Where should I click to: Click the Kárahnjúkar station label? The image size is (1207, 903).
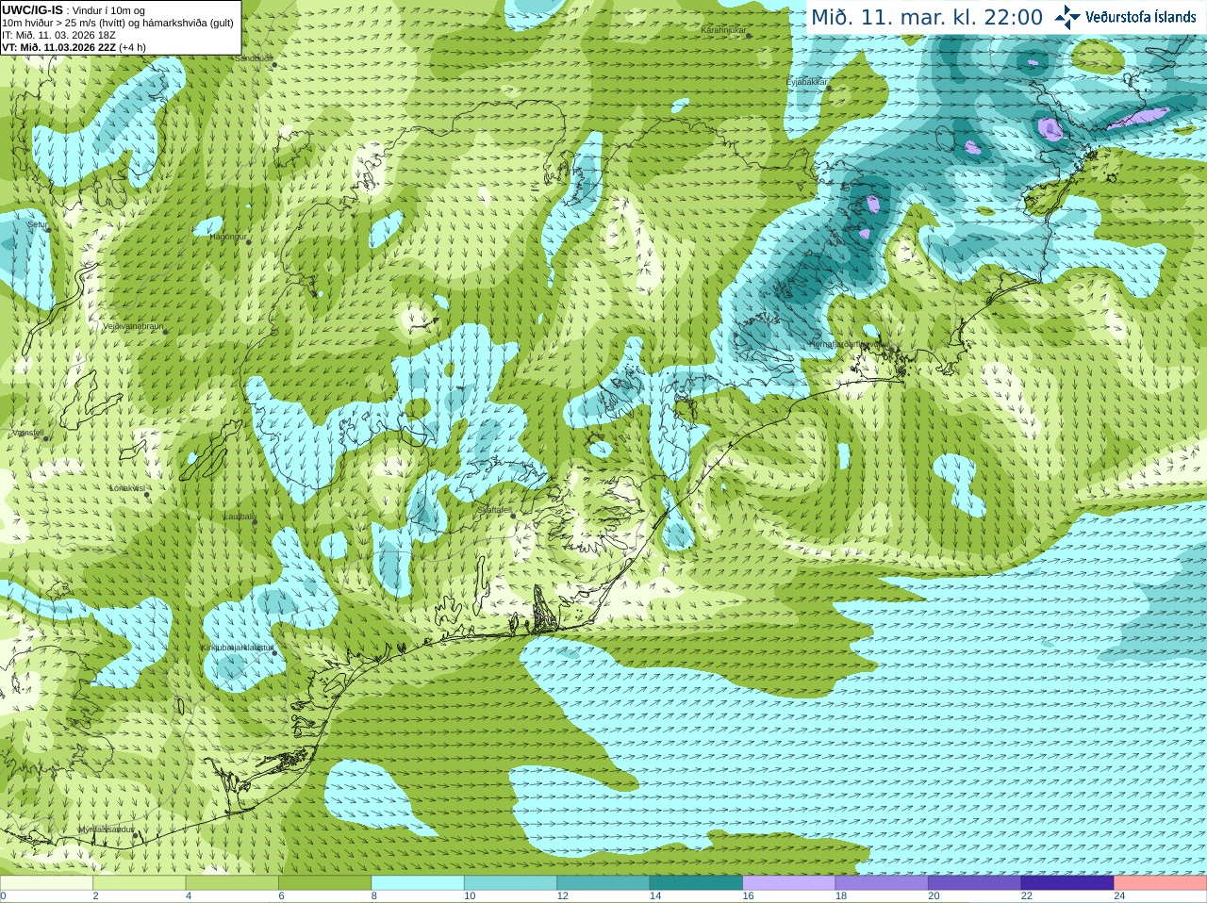coord(723,30)
